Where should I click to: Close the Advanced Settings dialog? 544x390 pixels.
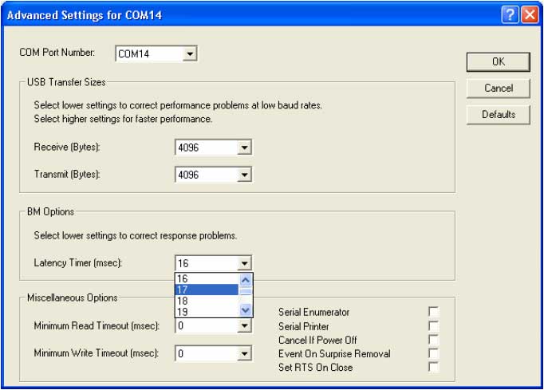[x=530, y=15]
